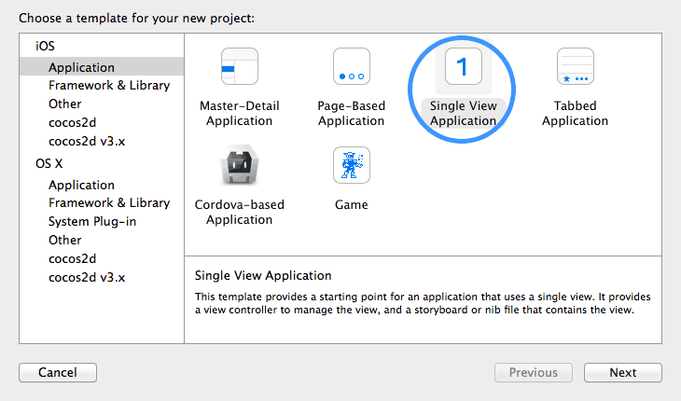Select the System Plug-in category
The image size is (681, 401).
pos(91,221)
